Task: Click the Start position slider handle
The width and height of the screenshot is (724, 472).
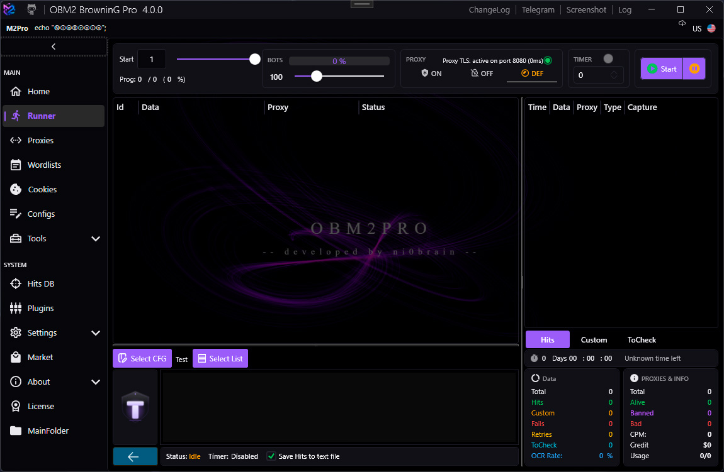Action: coord(255,59)
